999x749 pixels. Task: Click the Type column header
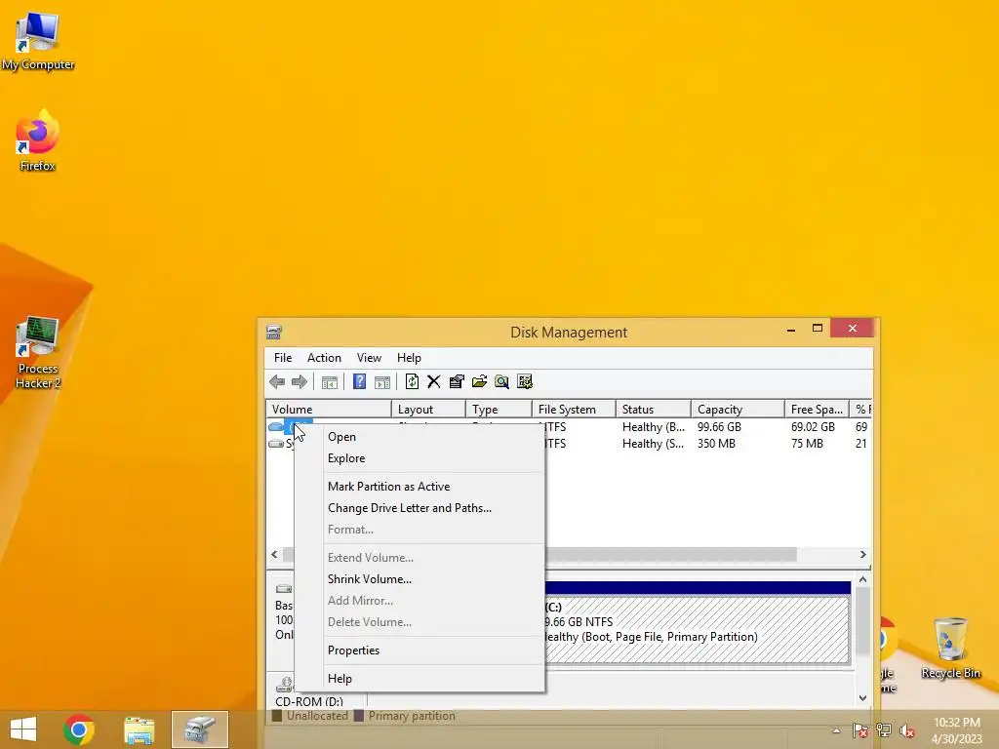point(499,409)
